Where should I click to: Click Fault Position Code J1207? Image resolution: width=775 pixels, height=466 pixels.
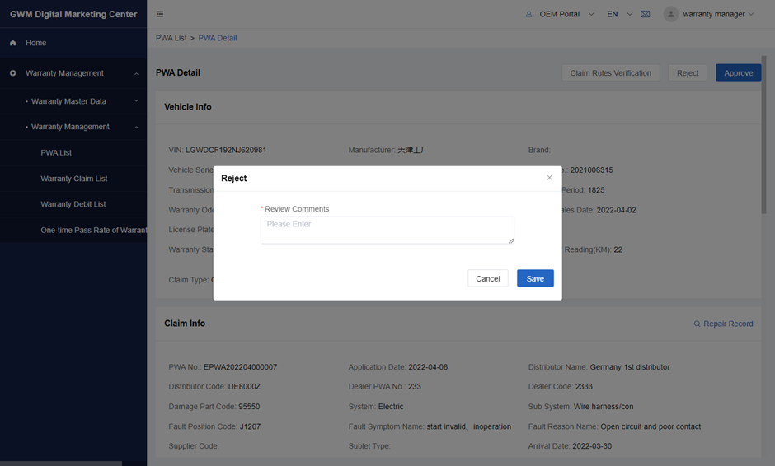point(250,426)
